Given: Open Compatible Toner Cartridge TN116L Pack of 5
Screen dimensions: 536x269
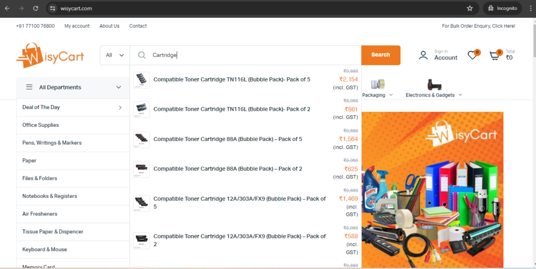Looking at the screenshot, I should [x=232, y=79].
